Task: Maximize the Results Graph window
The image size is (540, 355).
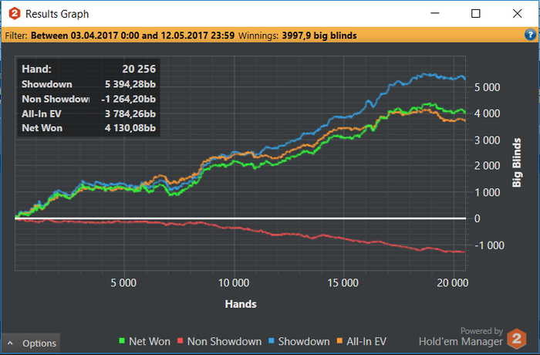Action: point(476,13)
